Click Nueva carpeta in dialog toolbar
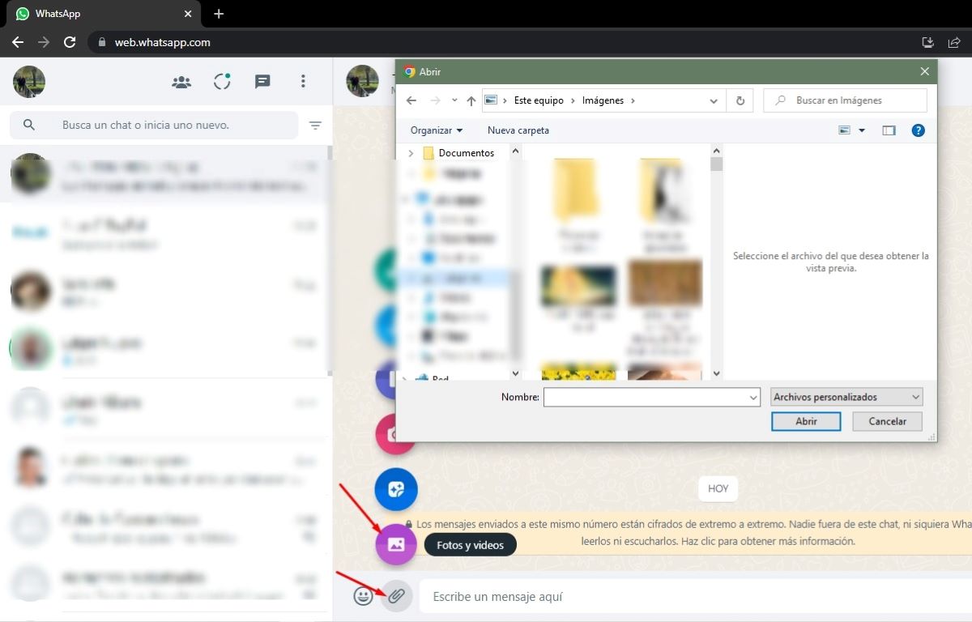The height and width of the screenshot is (622, 972). pos(518,130)
